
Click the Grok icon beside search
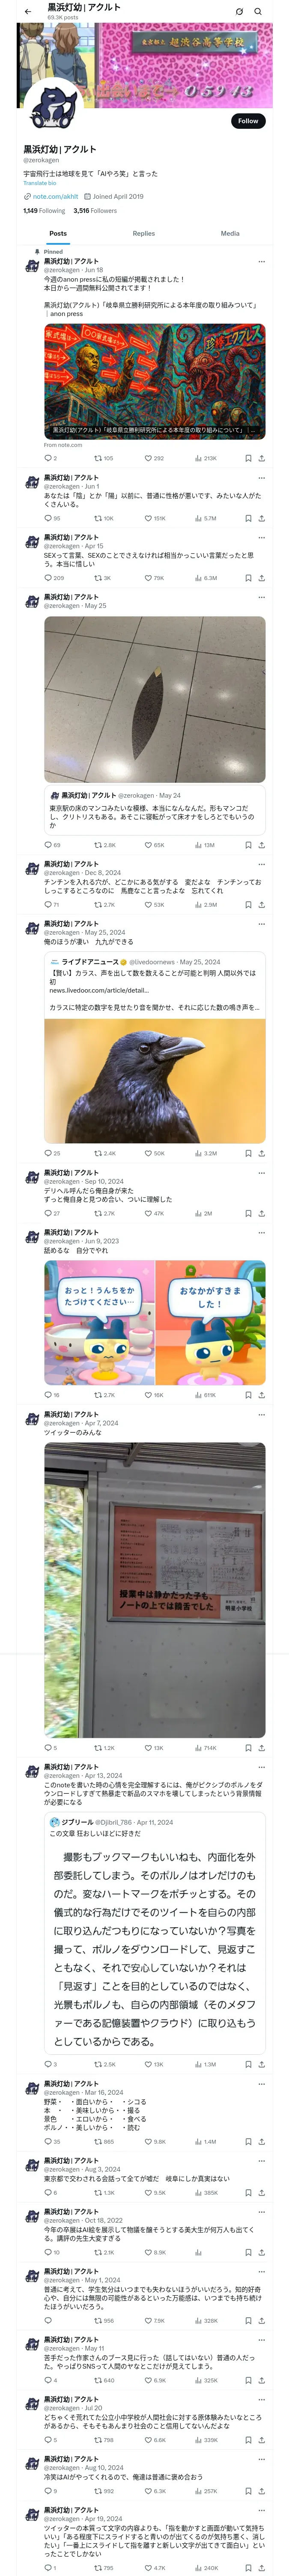click(239, 11)
